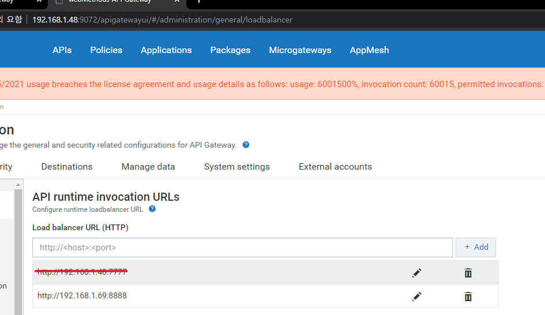This screenshot has height=315, width=545.
Task: Open help icon next to API Gateway description
Action: click(x=246, y=145)
